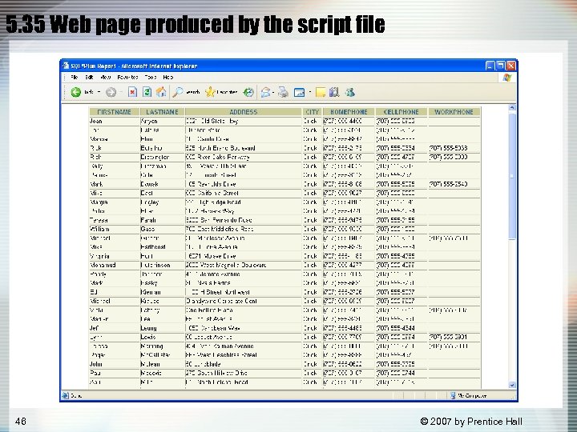
Task: Open the Edit menu
Action: pos(89,77)
